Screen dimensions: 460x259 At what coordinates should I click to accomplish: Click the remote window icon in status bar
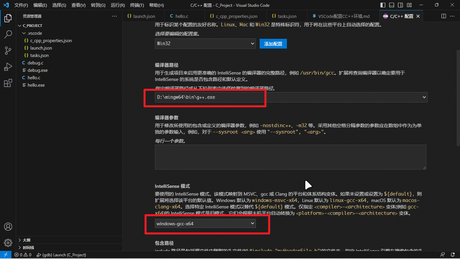click(x=5, y=255)
